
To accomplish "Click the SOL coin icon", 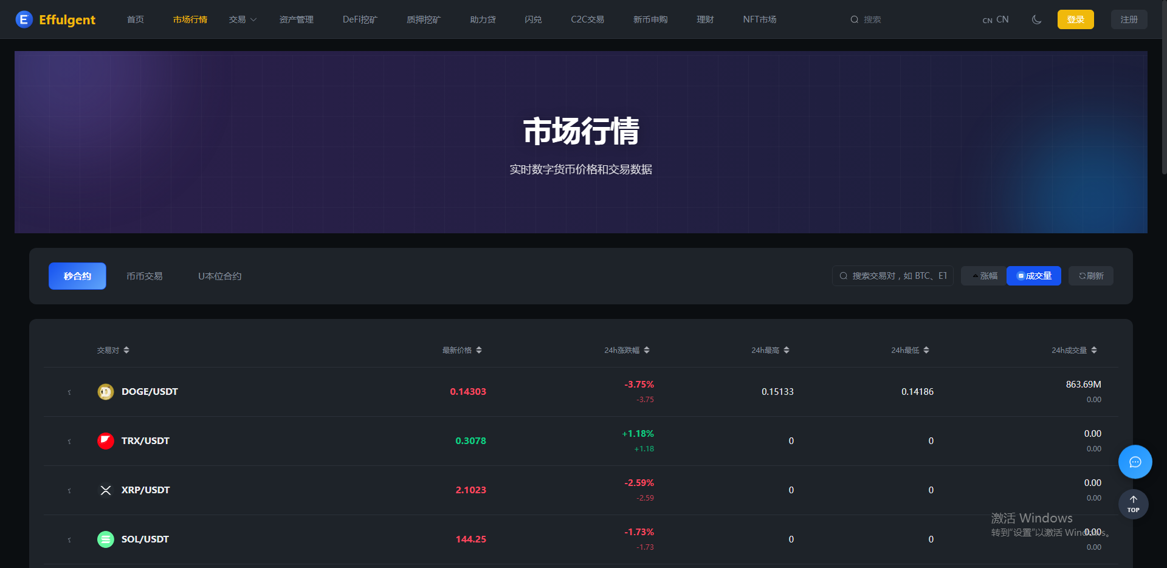I will (106, 539).
